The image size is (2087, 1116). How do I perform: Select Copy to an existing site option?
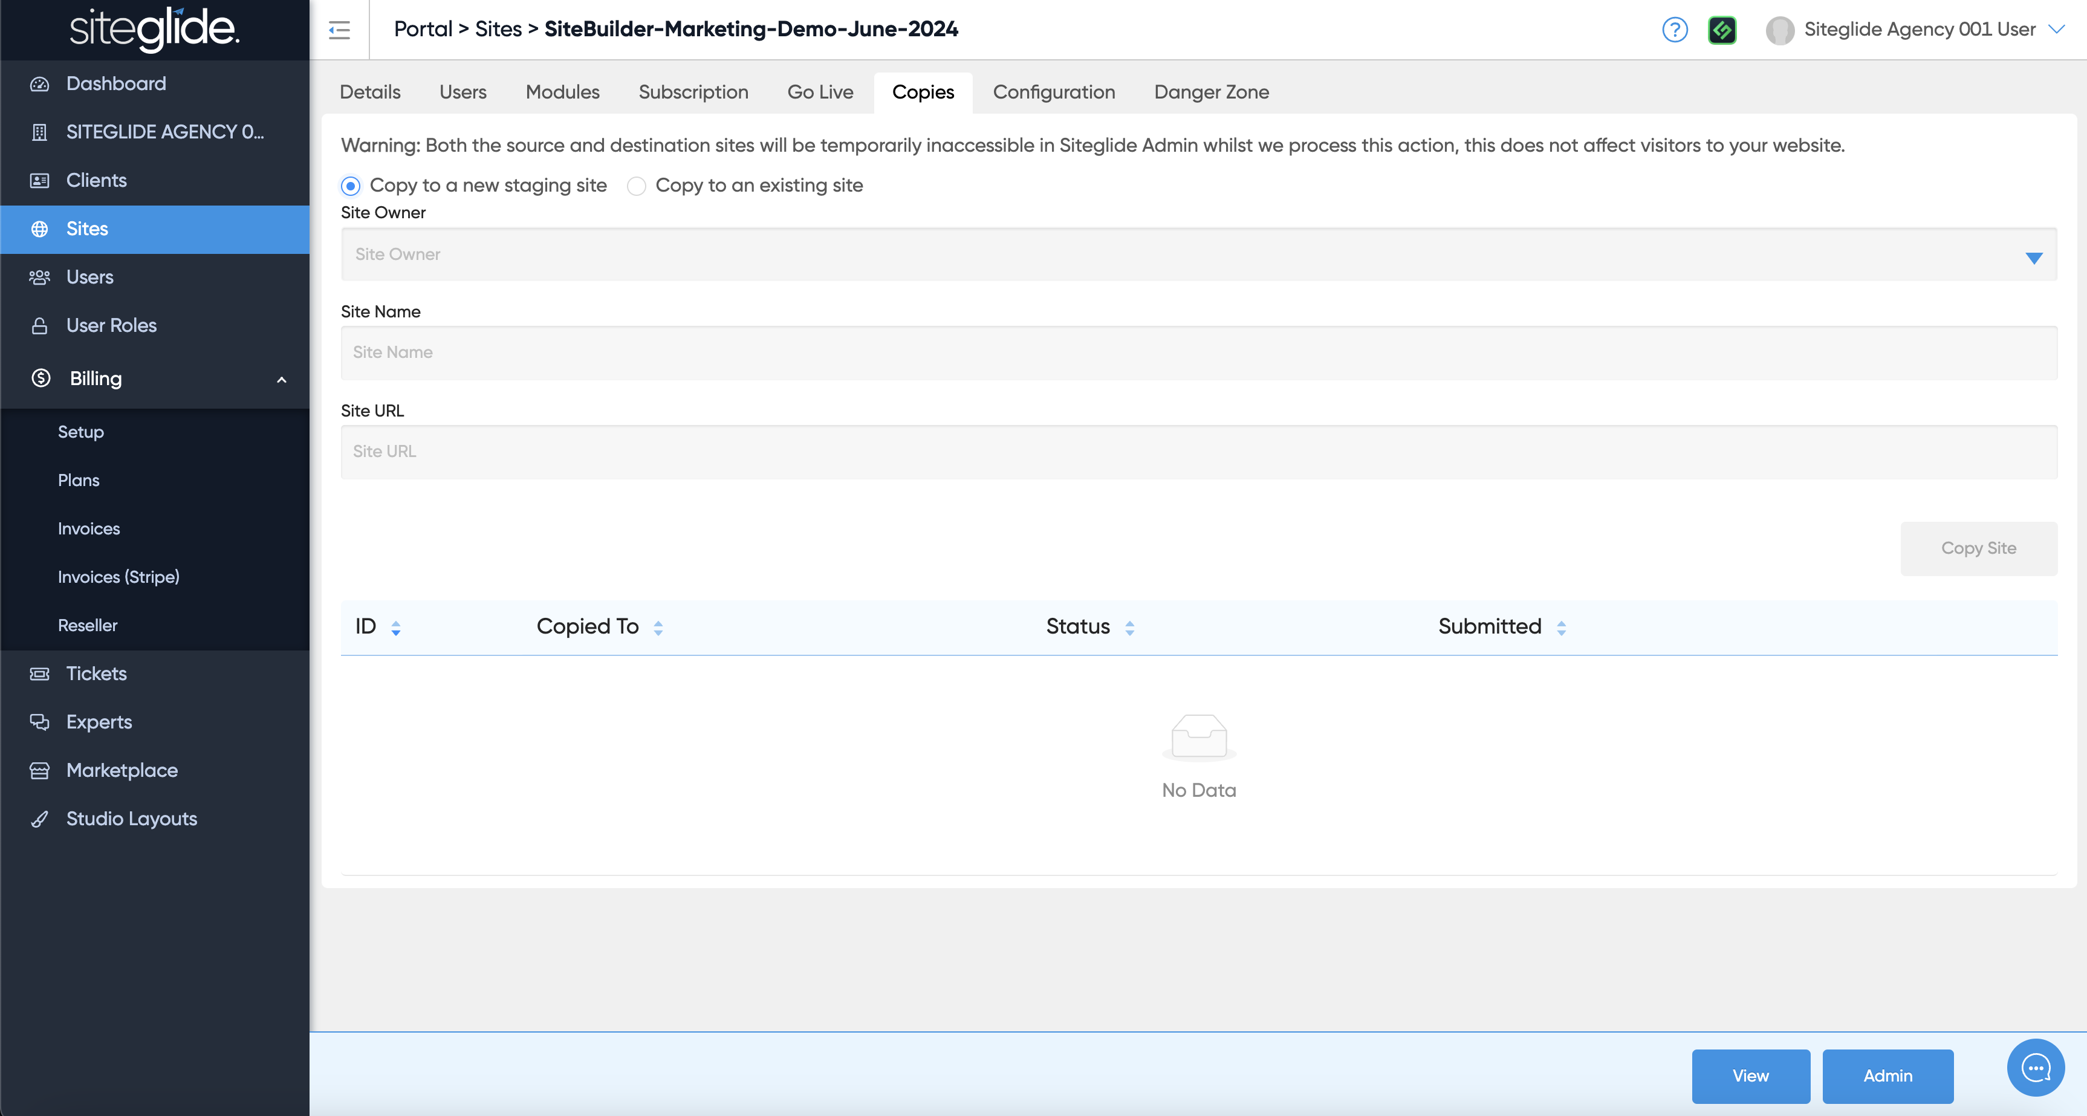(x=637, y=186)
